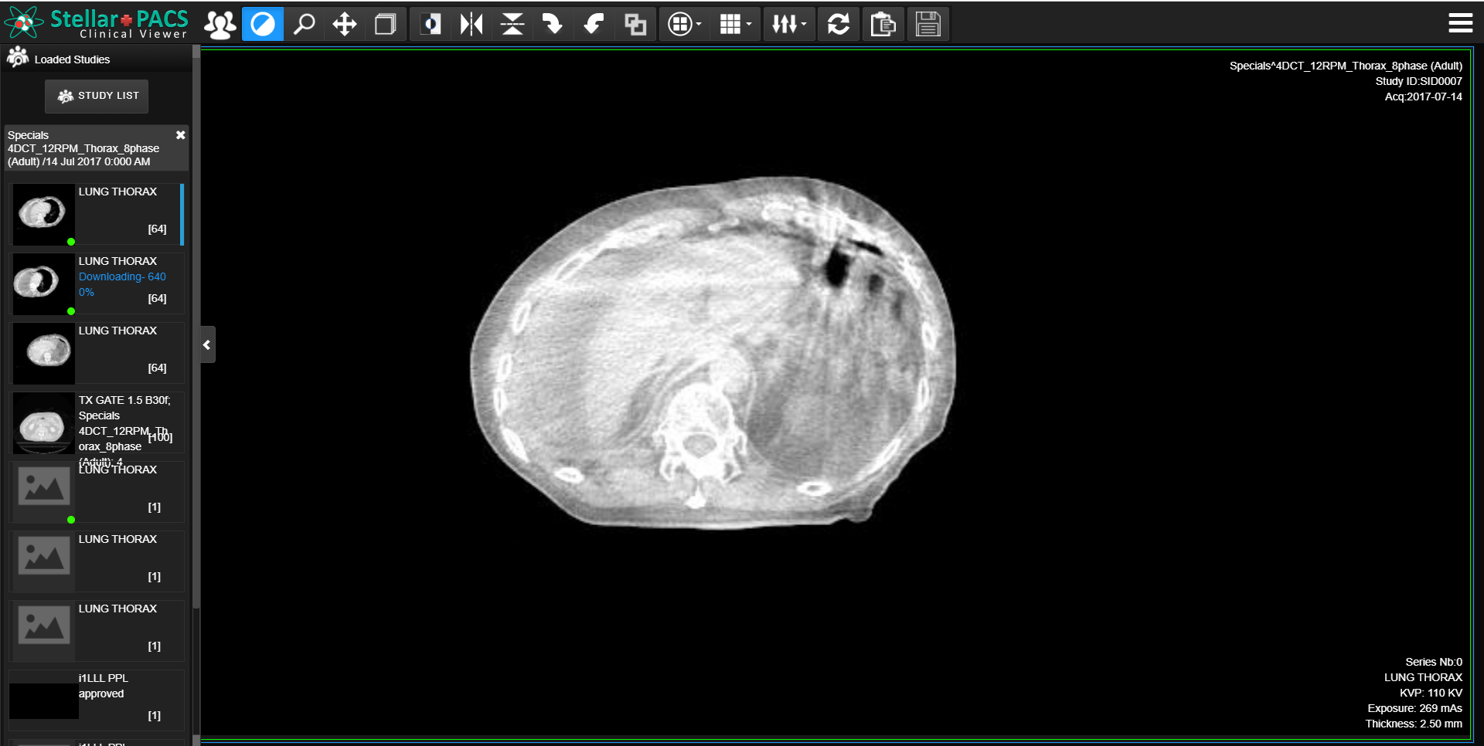Rotate image counter-clockwise
Screen dimensions: 1484x746
coord(594,24)
